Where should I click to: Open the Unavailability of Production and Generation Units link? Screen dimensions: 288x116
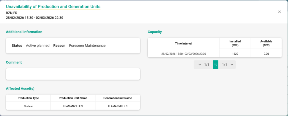[x=53, y=6]
